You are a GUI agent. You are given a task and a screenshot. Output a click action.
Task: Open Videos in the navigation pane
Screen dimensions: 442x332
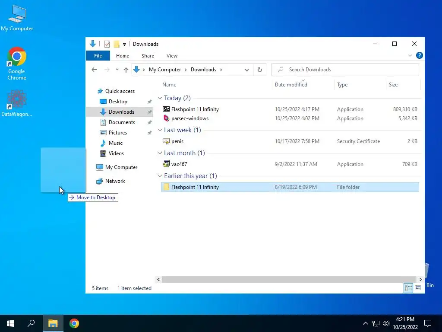(x=116, y=153)
